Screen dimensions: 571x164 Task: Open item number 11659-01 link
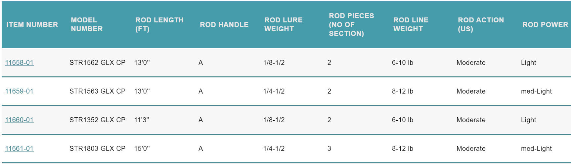click(x=19, y=91)
